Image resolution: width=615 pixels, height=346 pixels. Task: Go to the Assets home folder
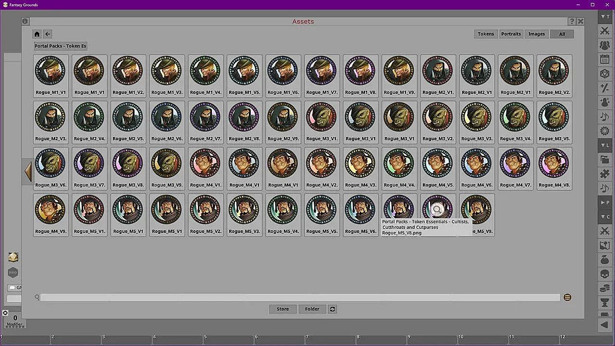pos(37,34)
